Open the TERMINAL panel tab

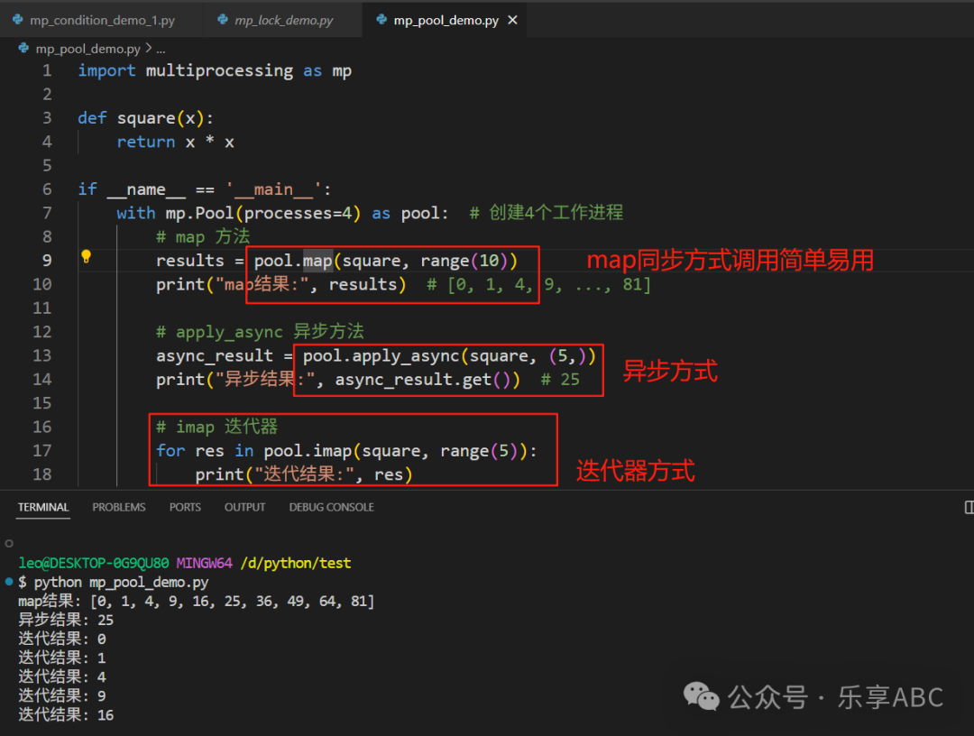43,508
